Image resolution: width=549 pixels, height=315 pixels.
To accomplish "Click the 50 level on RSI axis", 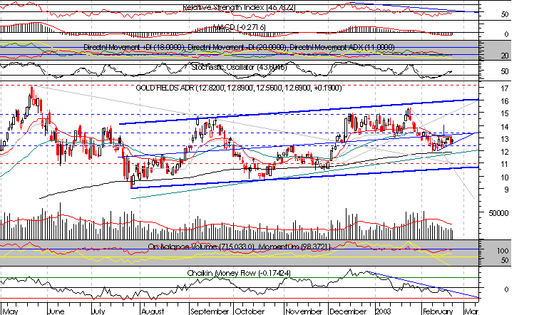I will click(505, 15).
